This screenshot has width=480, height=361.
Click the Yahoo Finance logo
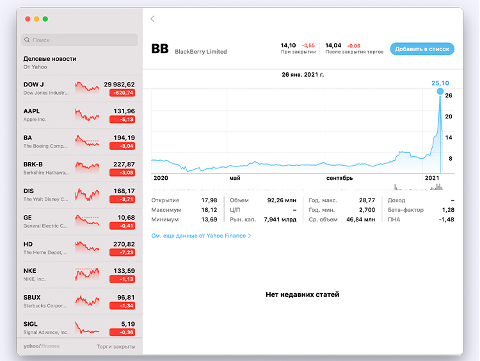[x=42, y=346]
